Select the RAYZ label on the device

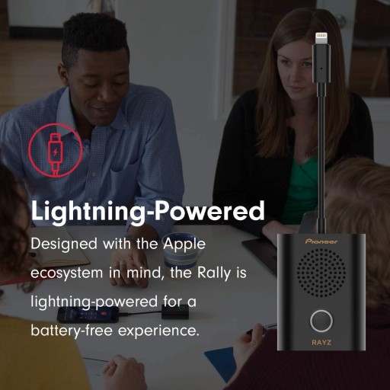pyautogui.click(x=321, y=343)
